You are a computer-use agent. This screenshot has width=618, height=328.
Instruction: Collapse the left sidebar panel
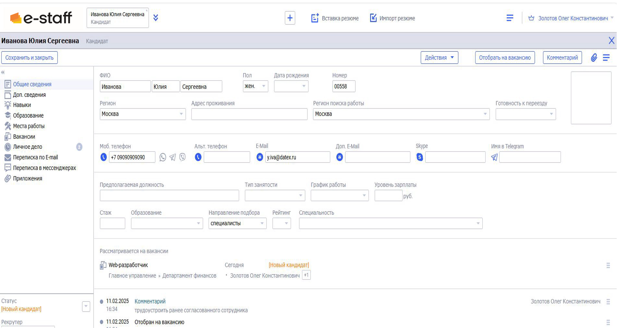click(x=3, y=72)
